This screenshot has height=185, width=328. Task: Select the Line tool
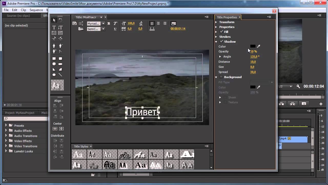coord(60,75)
